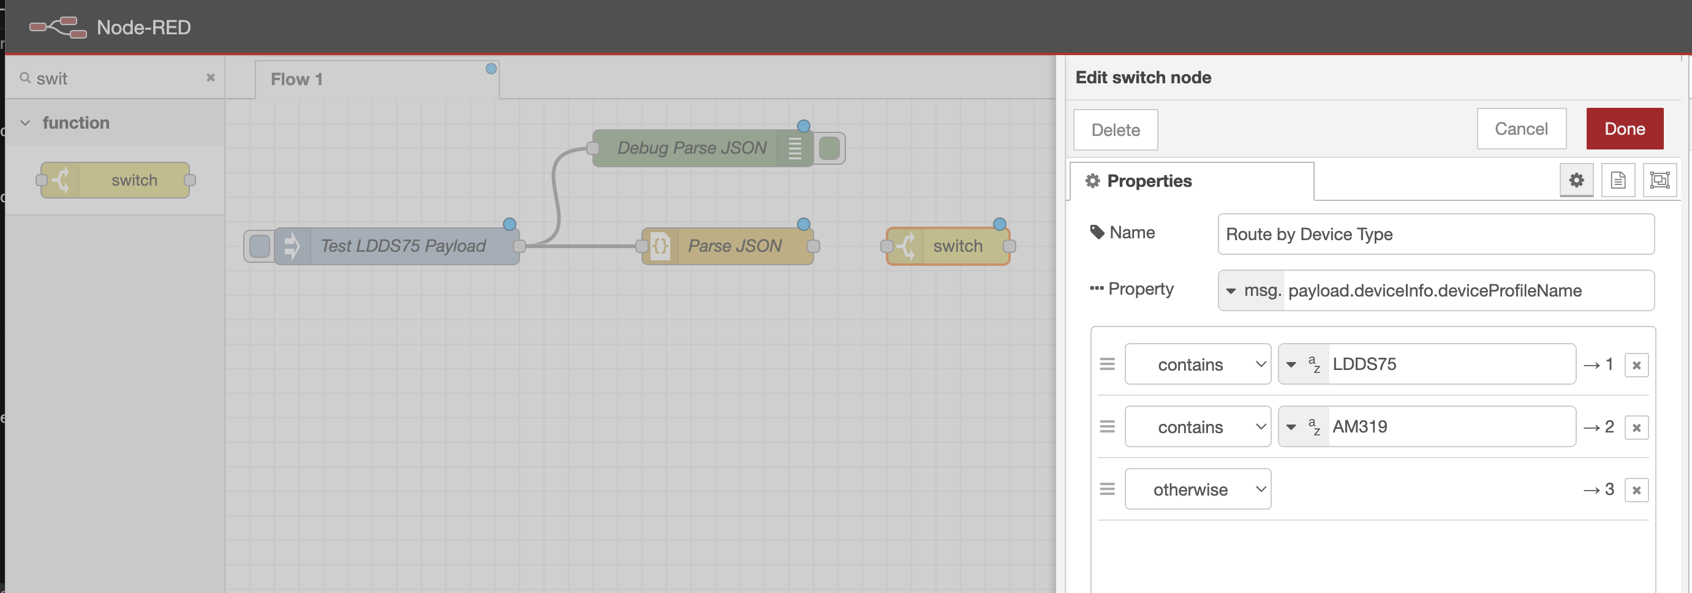Remove the AM319 rule
1692x593 pixels.
coord(1636,428)
